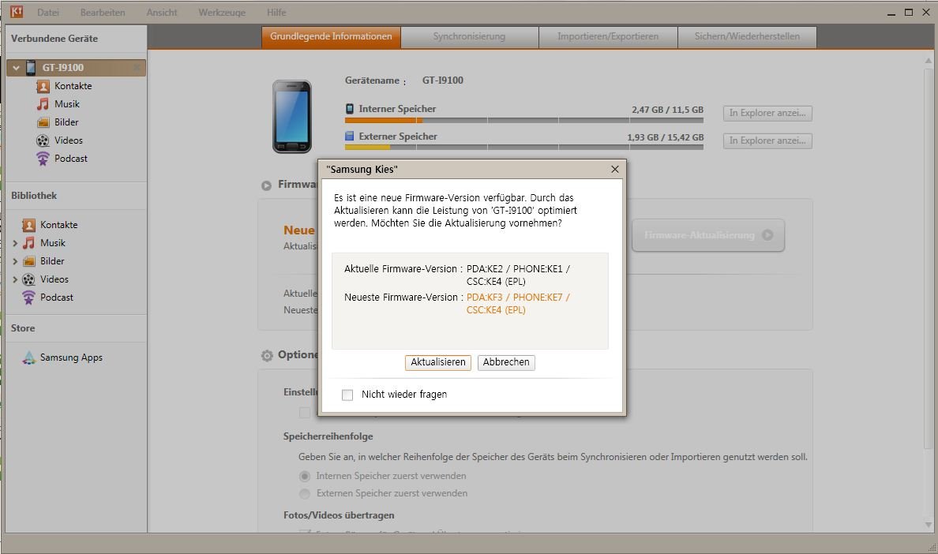Open Musik icon under GT-I9100 device
The height and width of the screenshot is (554, 938).
(43, 104)
